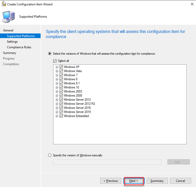This screenshot has width=196, height=187.
Task: Click the Next button
Action: (x=134, y=181)
